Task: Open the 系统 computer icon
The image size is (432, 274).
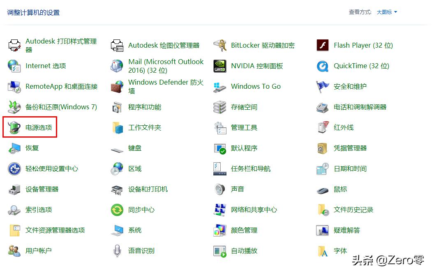Action: pyautogui.click(x=117, y=230)
